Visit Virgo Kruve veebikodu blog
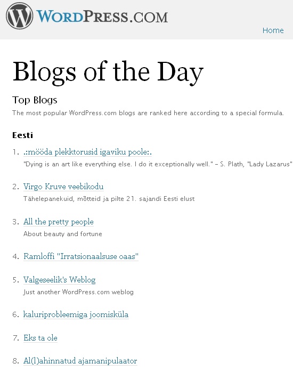 click(x=63, y=187)
